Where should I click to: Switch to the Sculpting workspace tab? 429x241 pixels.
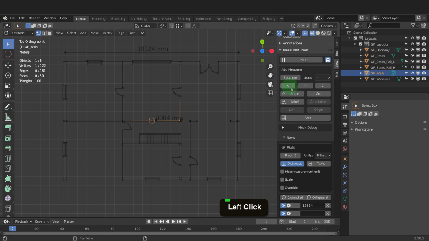(118, 18)
